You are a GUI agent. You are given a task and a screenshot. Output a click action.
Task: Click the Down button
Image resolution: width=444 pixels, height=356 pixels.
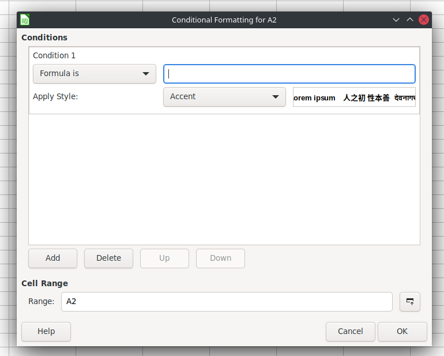click(221, 258)
